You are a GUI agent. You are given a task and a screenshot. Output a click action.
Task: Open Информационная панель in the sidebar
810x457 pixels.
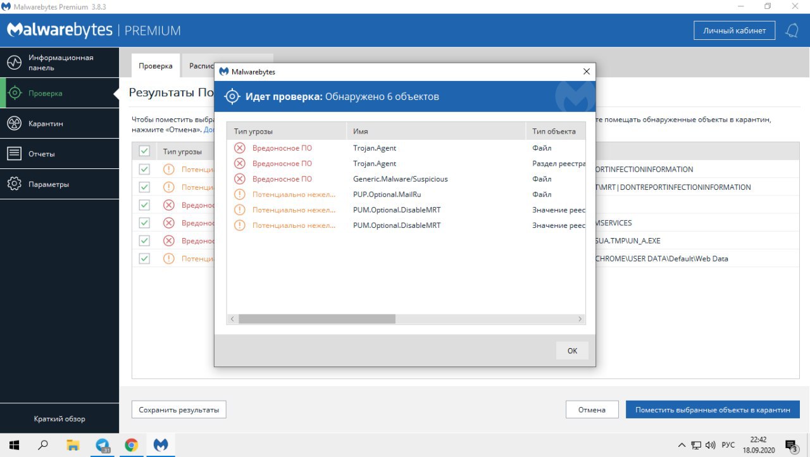pyautogui.click(x=61, y=63)
